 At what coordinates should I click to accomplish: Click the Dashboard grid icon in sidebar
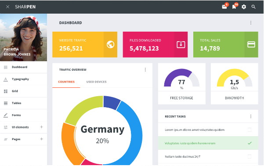click(6, 67)
